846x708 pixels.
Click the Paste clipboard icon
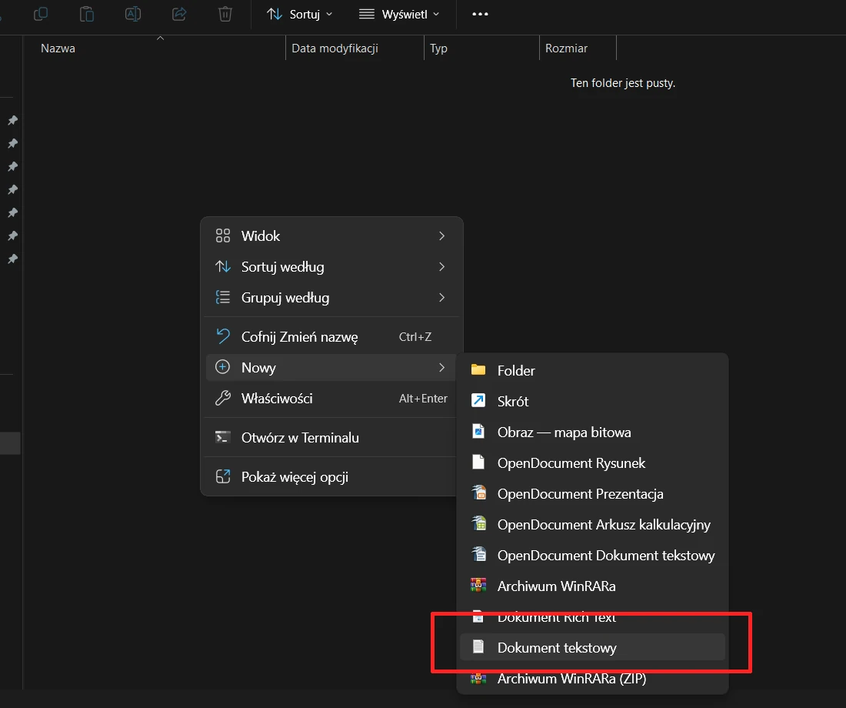(87, 14)
